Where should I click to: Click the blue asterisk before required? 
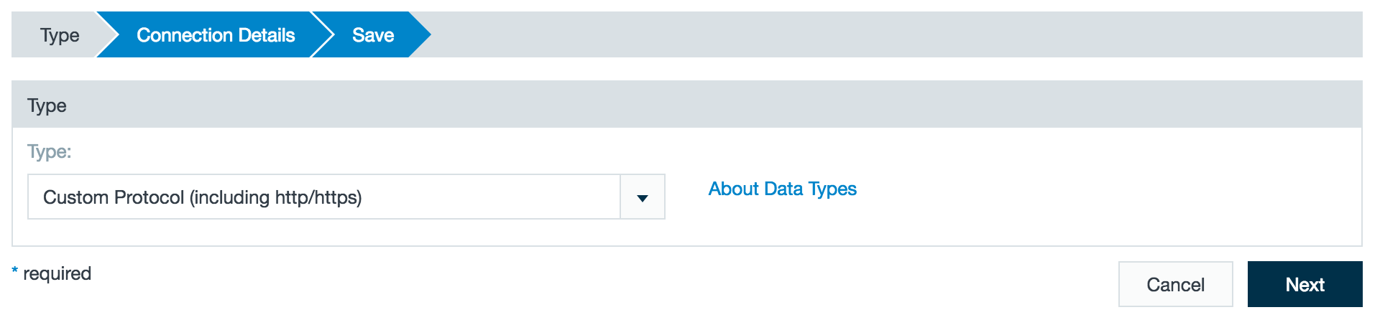[14, 270]
